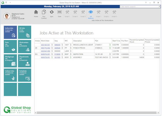Sort by Pcs Rem column header

(x=125, y=41)
